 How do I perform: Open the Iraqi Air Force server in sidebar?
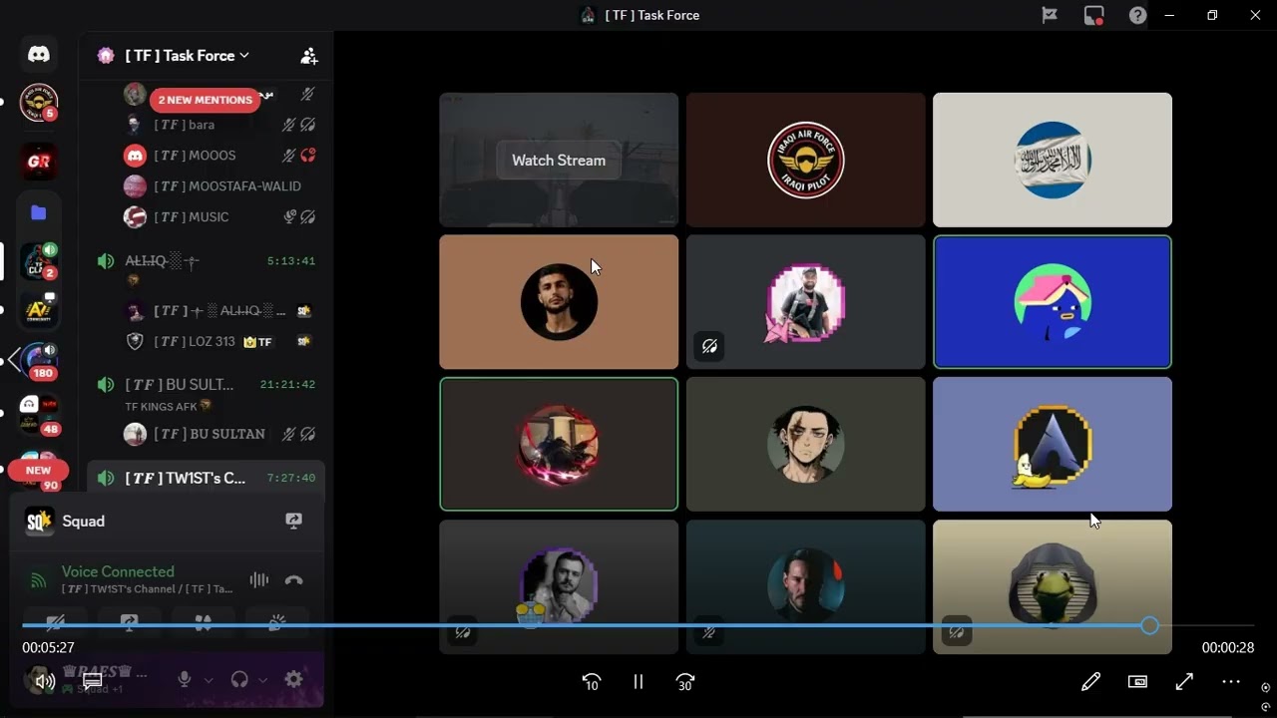click(39, 102)
